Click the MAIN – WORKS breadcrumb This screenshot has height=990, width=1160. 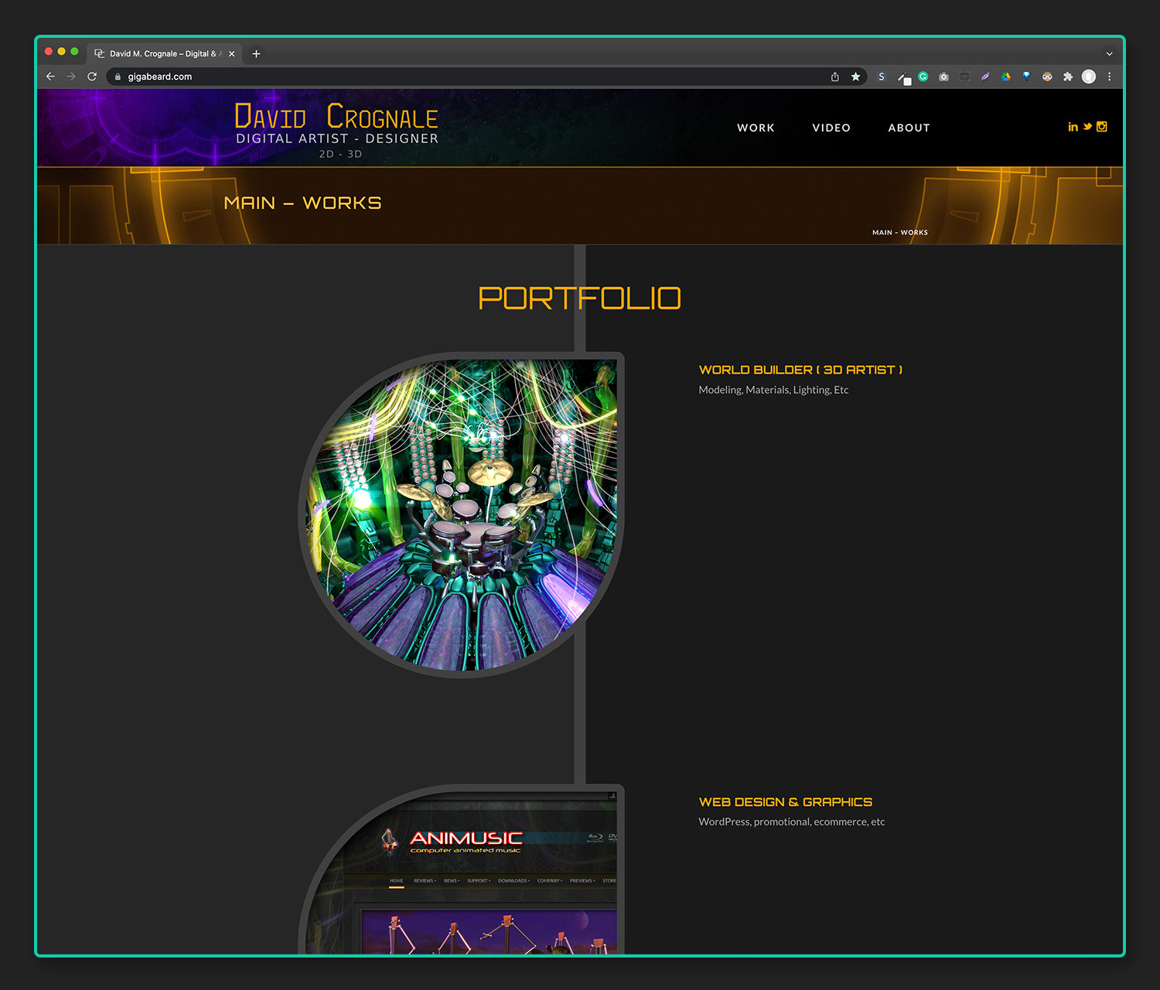(x=900, y=232)
